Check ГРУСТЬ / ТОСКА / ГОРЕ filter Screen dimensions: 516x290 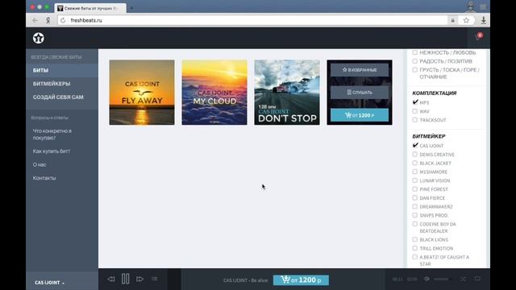point(415,70)
